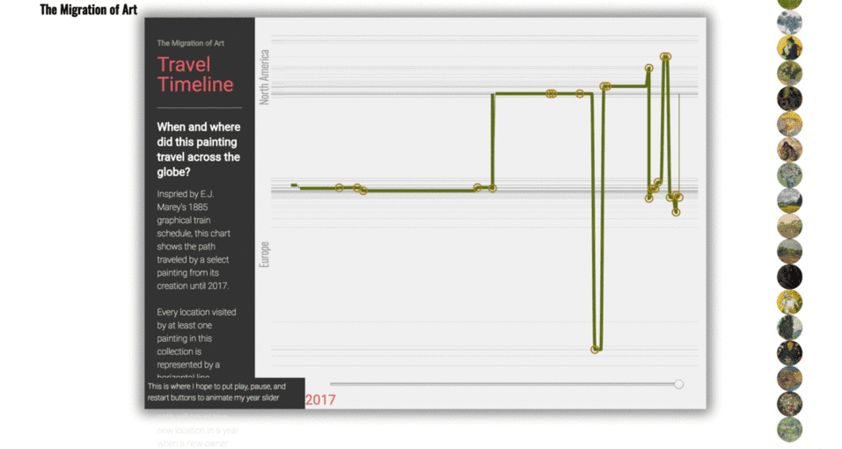Click the final marker at the line's end
The width and height of the screenshot is (842, 449).
point(677,211)
